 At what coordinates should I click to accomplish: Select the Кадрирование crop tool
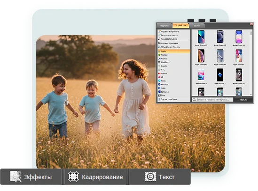pos(95,177)
